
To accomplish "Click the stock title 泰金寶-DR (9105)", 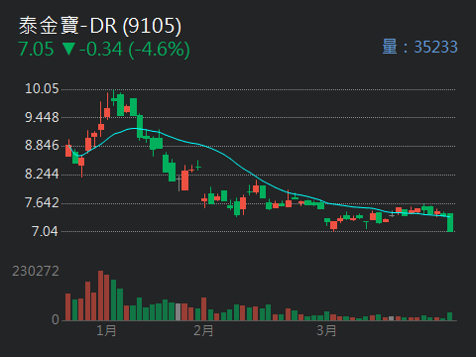I will coord(100,26).
